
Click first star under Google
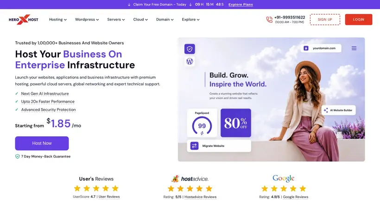pos(265,189)
